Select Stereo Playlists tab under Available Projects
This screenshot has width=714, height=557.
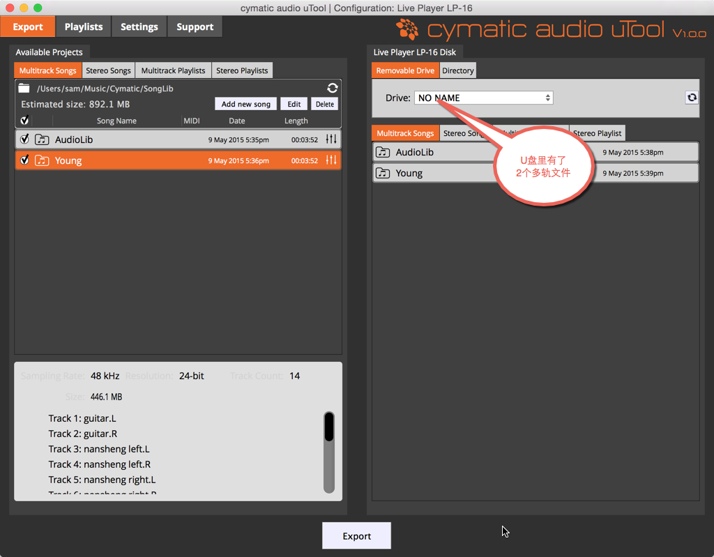[x=242, y=70]
